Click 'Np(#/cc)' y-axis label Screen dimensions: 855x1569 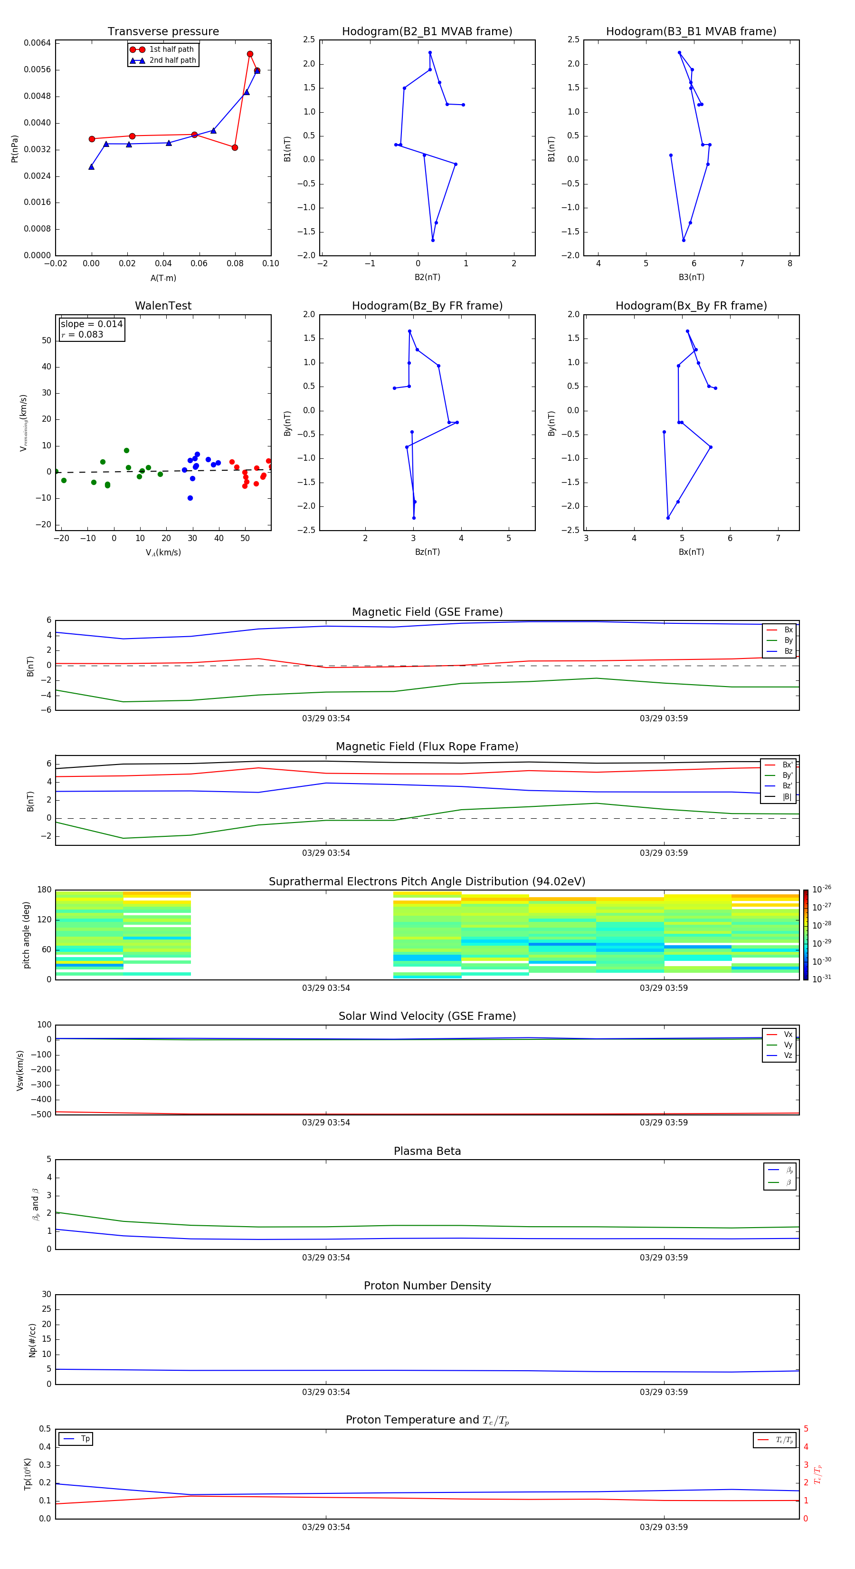(x=32, y=1340)
